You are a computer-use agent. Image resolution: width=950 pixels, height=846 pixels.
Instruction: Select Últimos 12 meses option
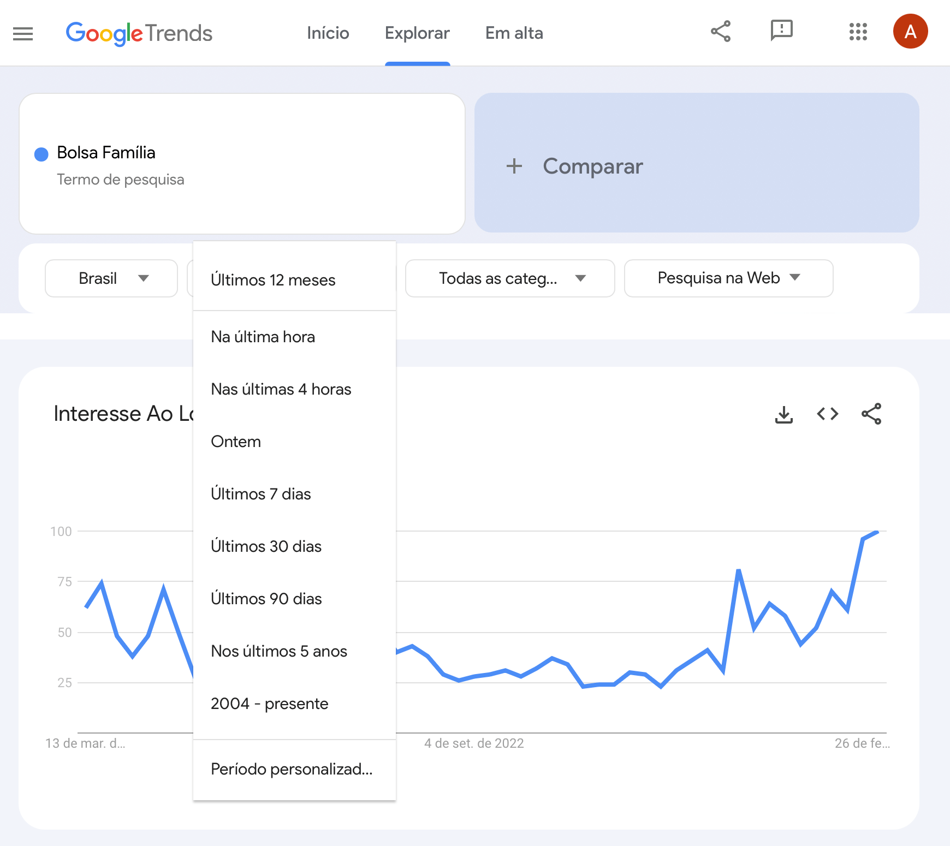(294, 280)
